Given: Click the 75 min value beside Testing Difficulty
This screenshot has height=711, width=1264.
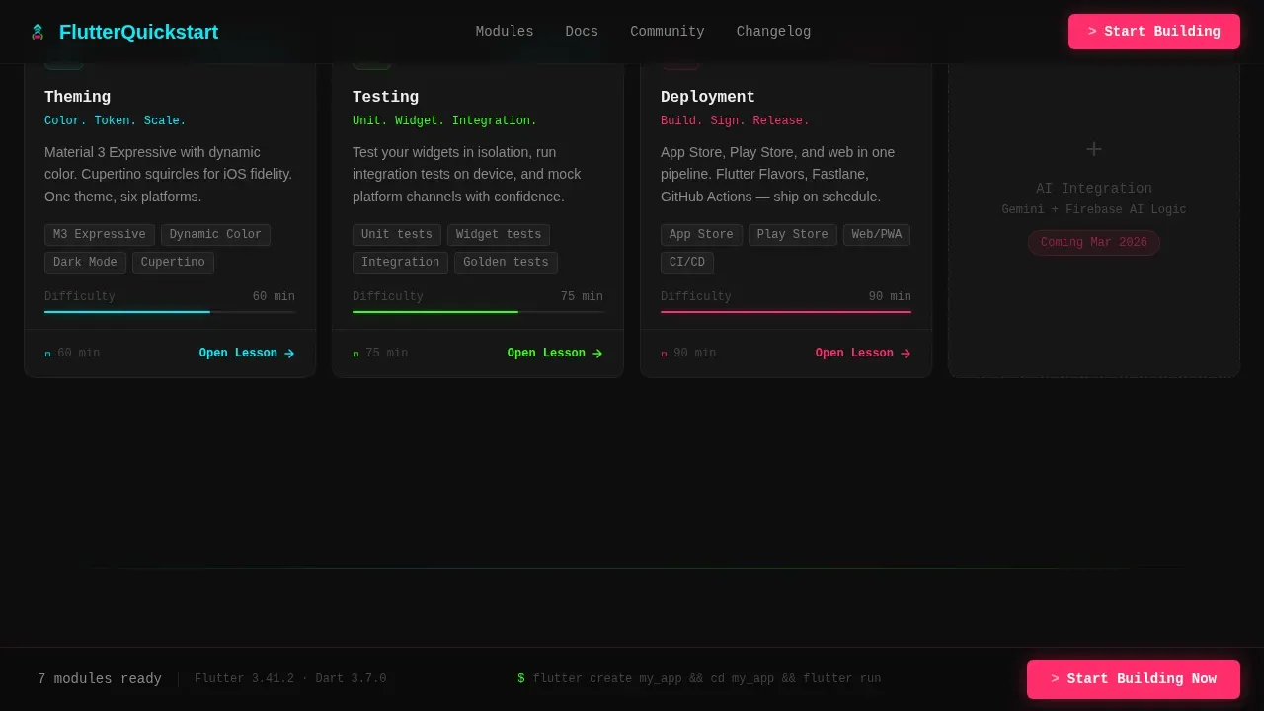Looking at the screenshot, I should click(582, 297).
